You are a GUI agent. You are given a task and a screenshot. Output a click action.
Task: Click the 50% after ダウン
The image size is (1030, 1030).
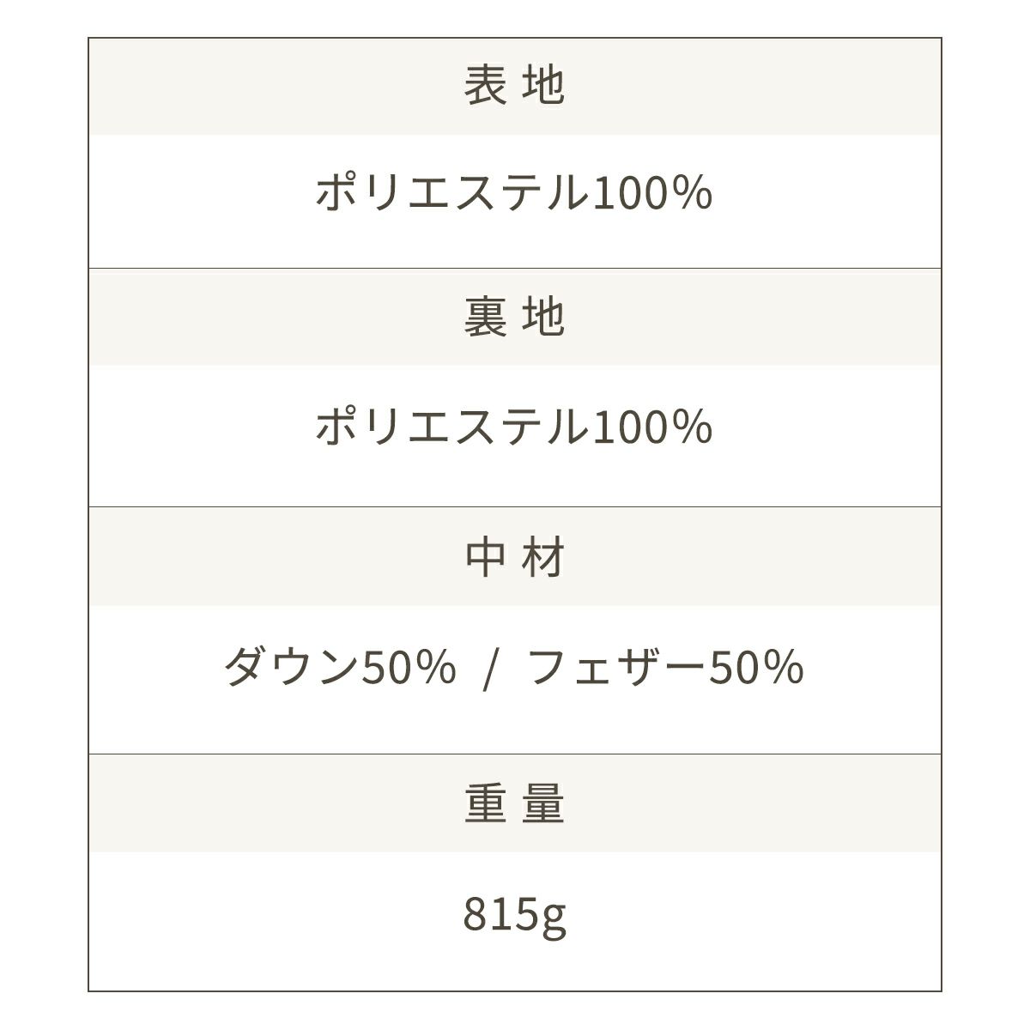pos(408,667)
